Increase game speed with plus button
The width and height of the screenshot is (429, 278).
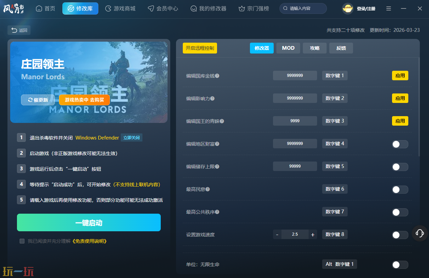tap(313, 234)
